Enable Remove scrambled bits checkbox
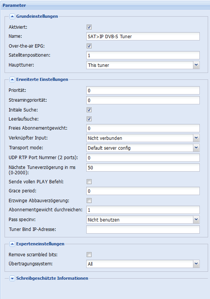This screenshot has width=210, height=299. (89, 254)
